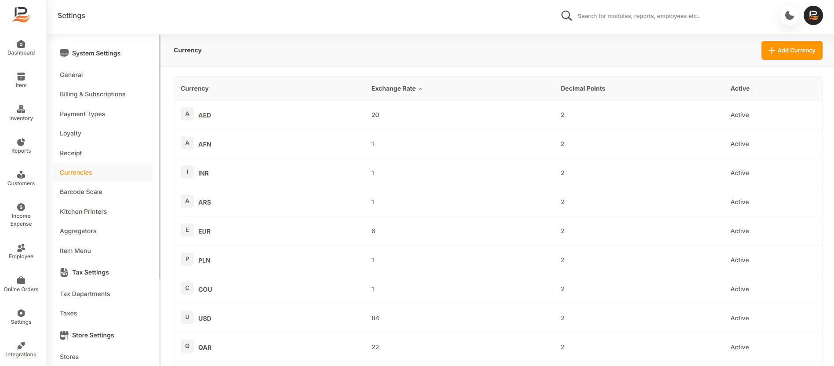The width and height of the screenshot is (834, 366).
Task: Open Aggregators settings
Action: click(78, 231)
